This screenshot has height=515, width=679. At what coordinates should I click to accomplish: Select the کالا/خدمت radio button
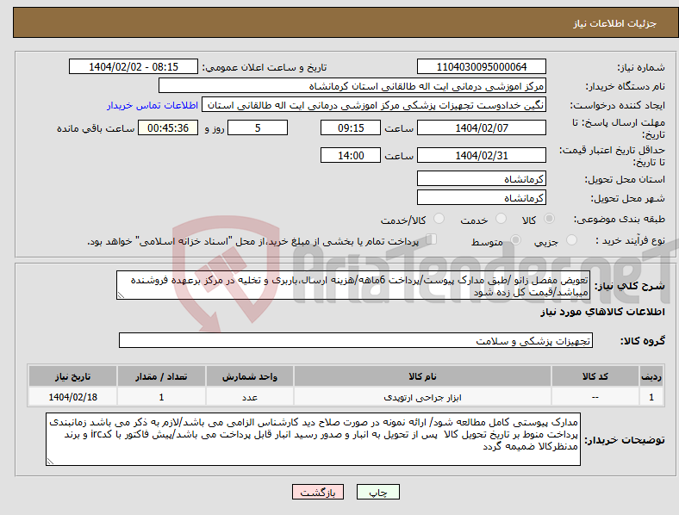coord(439,219)
